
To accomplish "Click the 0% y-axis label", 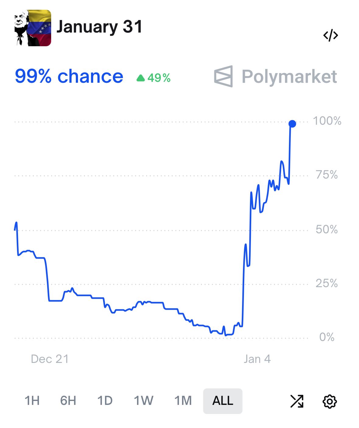I will [327, 337].
